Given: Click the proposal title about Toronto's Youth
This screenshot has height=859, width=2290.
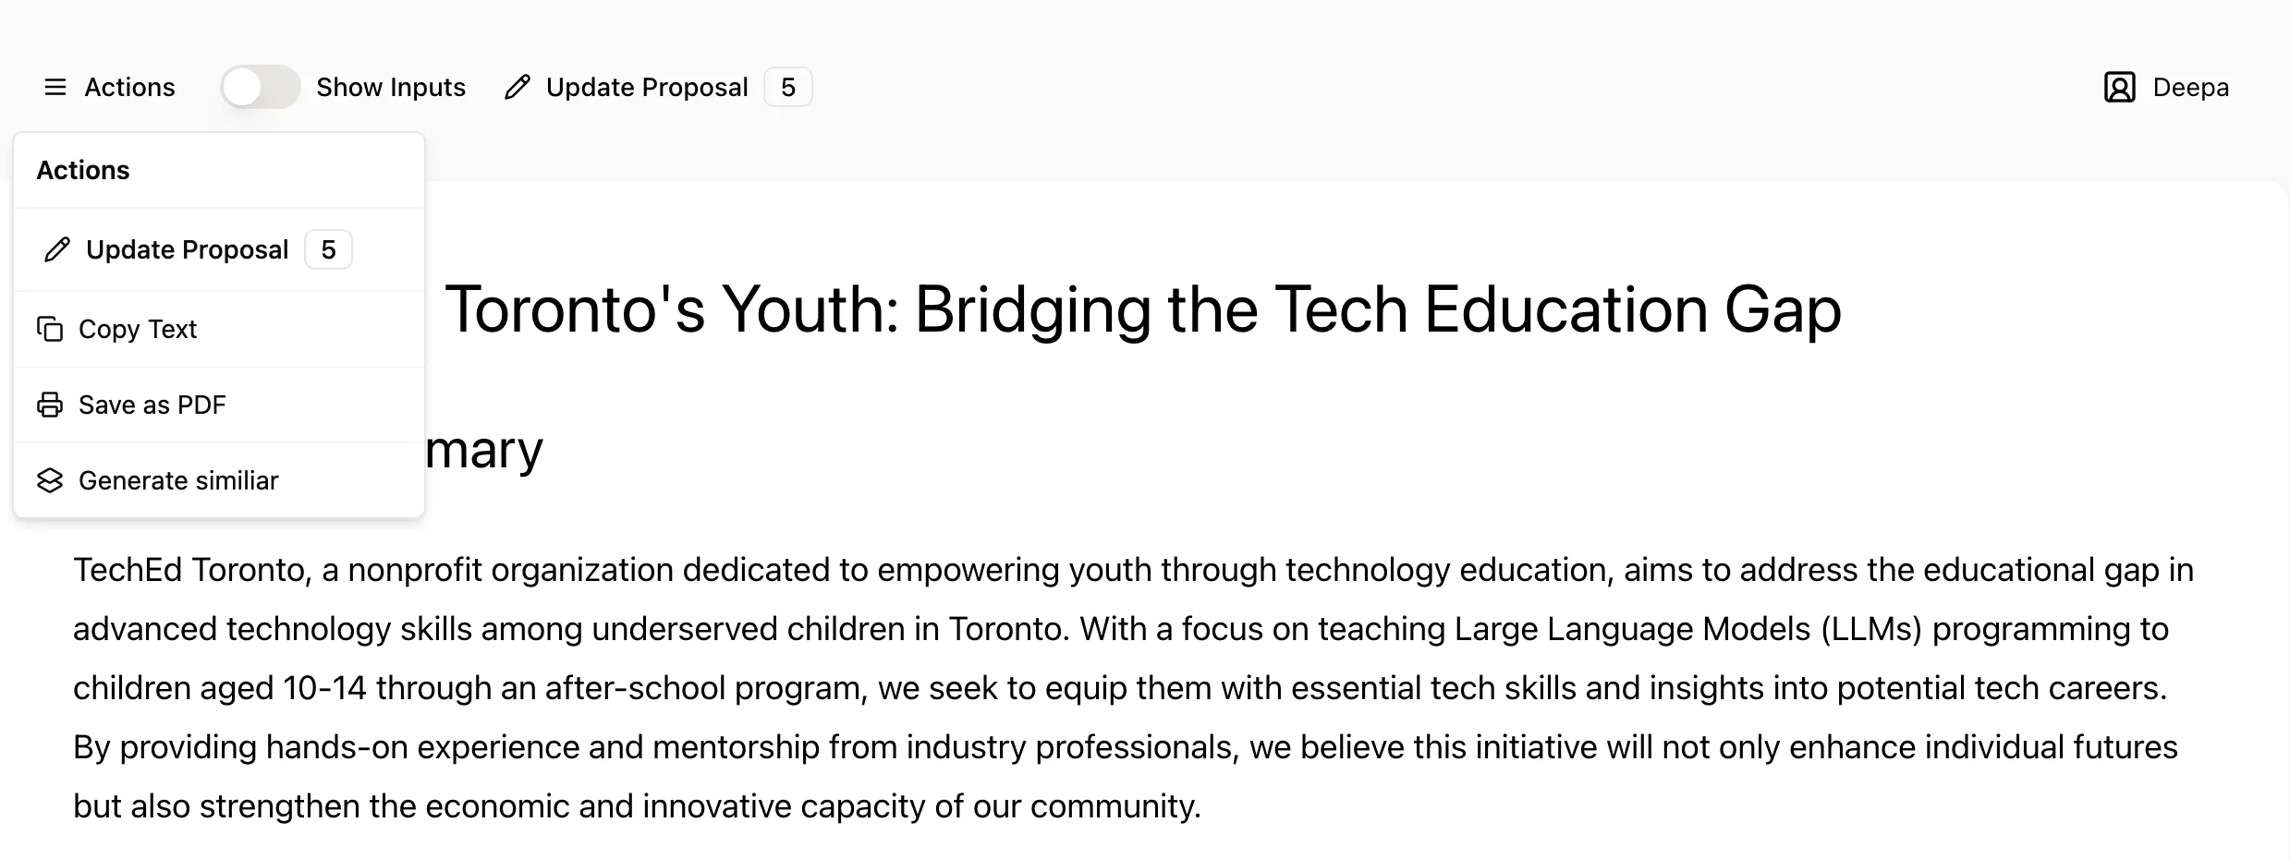Looking at the screenshot, I should (x=1143, y=309).
